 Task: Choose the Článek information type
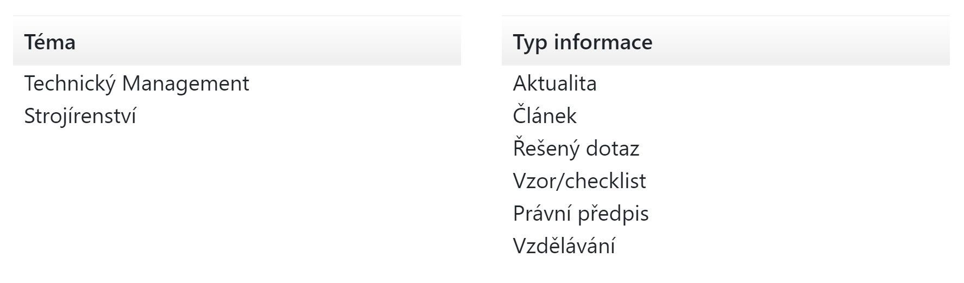click(544, 115)
